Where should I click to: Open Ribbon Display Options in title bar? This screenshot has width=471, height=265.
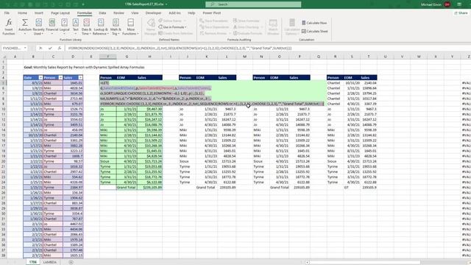click(459, 4)
